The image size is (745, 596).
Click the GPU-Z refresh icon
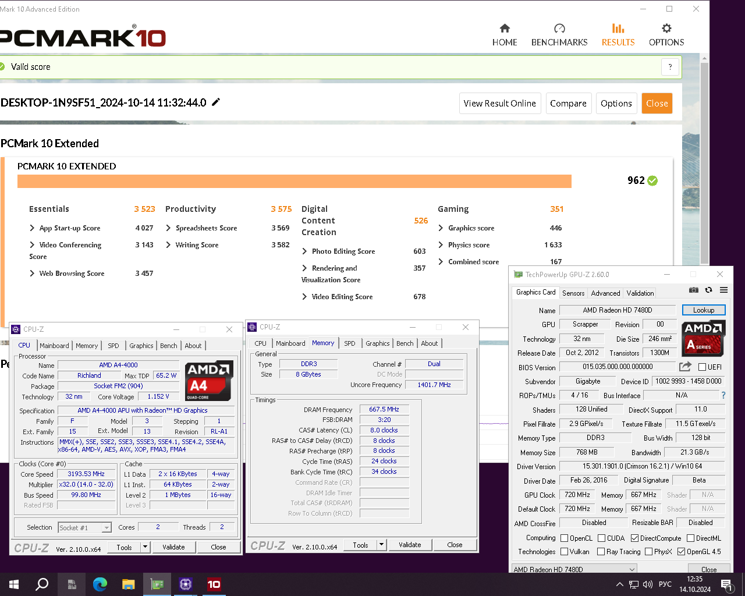[708, 290]
